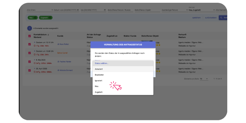Open the Zuständige Person dropdown

(175, 10)
